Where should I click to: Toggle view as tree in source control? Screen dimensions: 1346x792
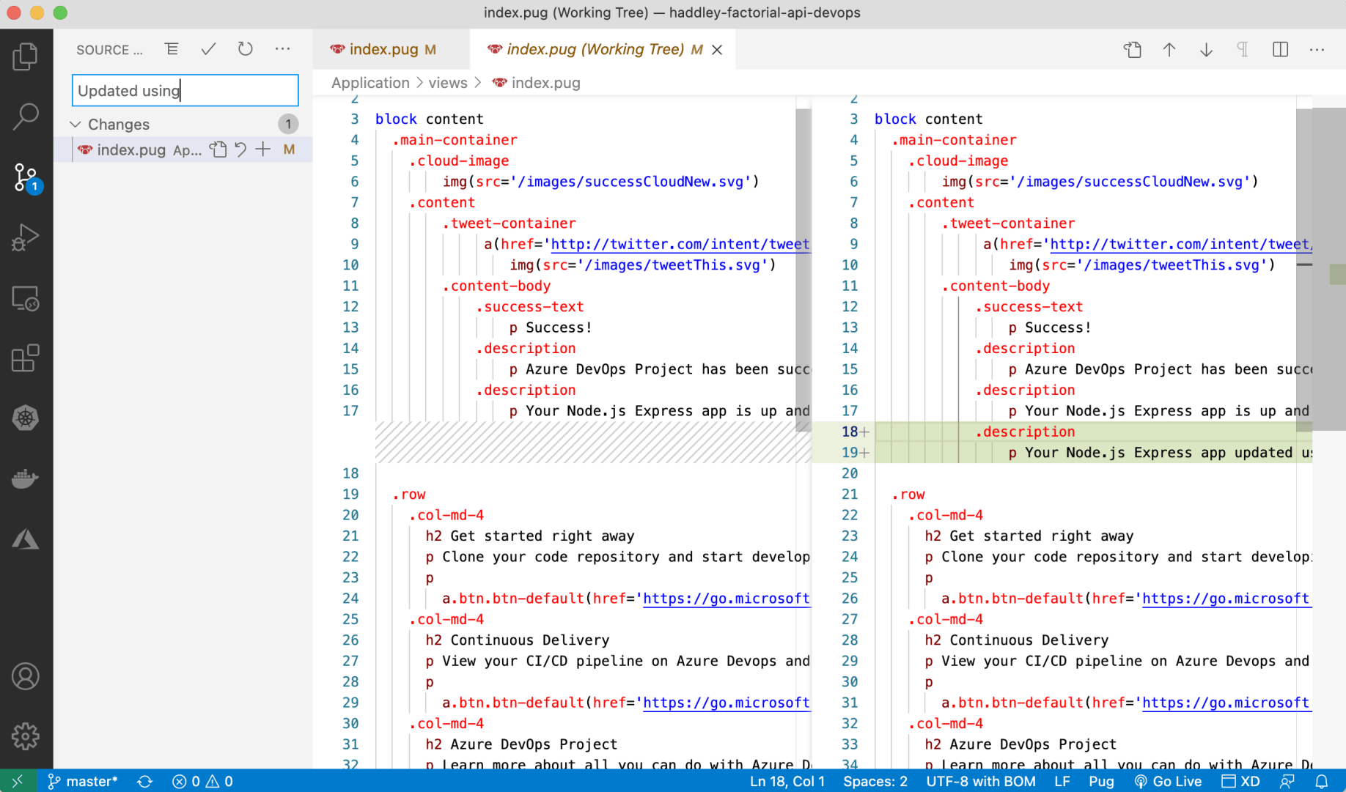172,49
